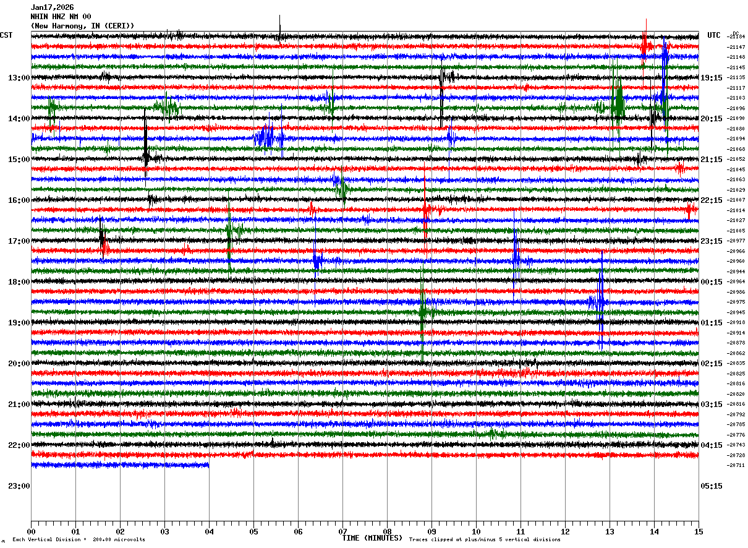This screenshot has width=748, height=548.
Task: Click the 20:15 UTC time label
Action: point(712,119)
